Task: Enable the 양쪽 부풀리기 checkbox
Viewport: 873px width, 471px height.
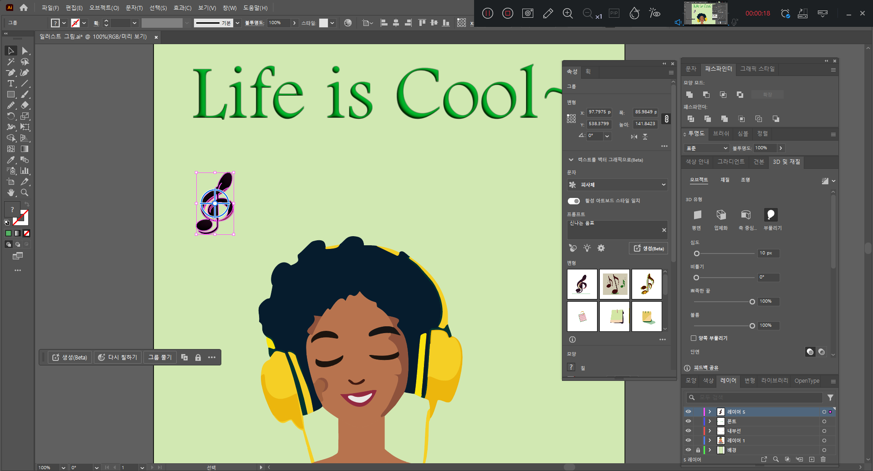Action: click(694, 338)
